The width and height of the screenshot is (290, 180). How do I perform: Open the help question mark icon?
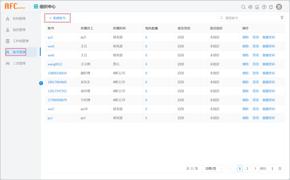(x=264, y=7)
